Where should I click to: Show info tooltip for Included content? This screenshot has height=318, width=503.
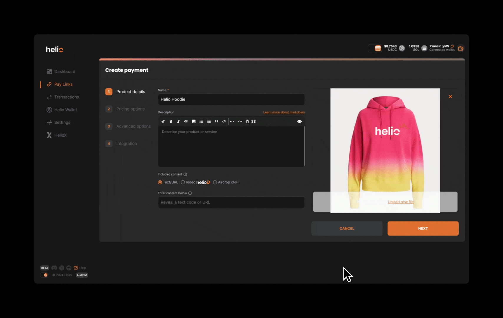tap(185, 174)
